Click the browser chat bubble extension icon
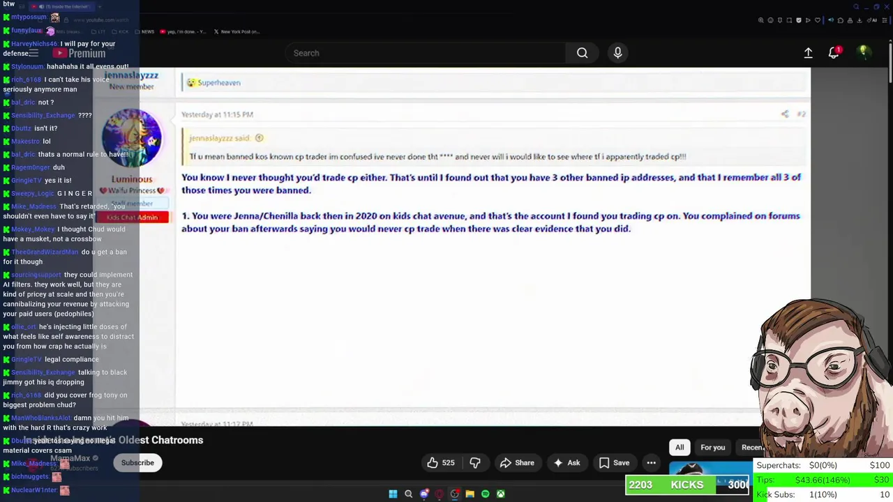This screenshot has width=893, height=502. point(841,20)
